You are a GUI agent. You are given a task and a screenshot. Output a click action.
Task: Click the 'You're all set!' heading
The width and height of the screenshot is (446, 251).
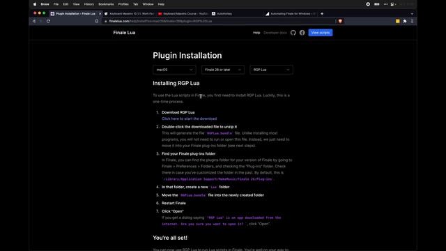pyautogui.click(x=170, y=238)
